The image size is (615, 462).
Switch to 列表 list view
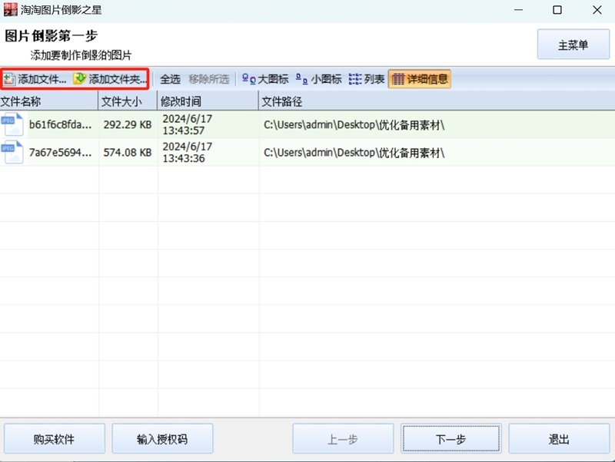pyautogui.click(x=367, y=79)
